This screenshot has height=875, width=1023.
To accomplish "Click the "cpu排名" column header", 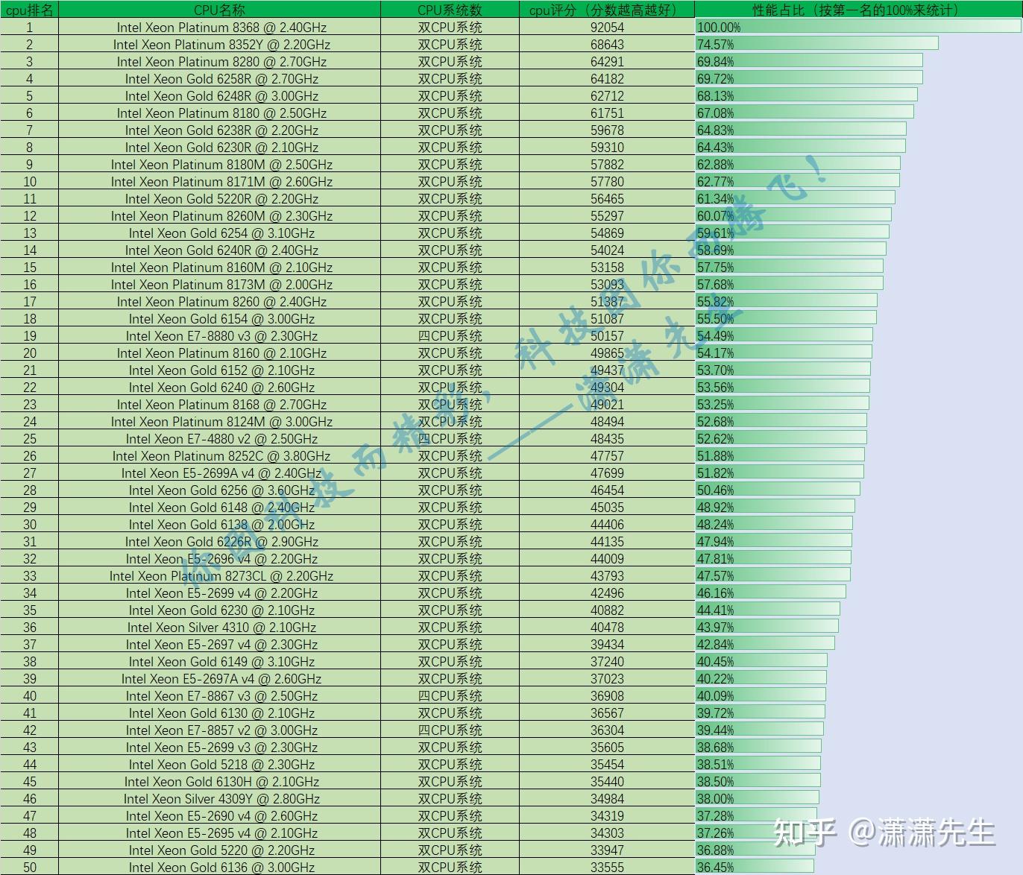I will pos(29,10).
